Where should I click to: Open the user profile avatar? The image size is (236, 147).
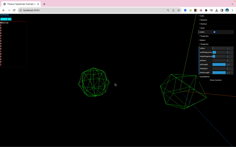click(227, 10)
